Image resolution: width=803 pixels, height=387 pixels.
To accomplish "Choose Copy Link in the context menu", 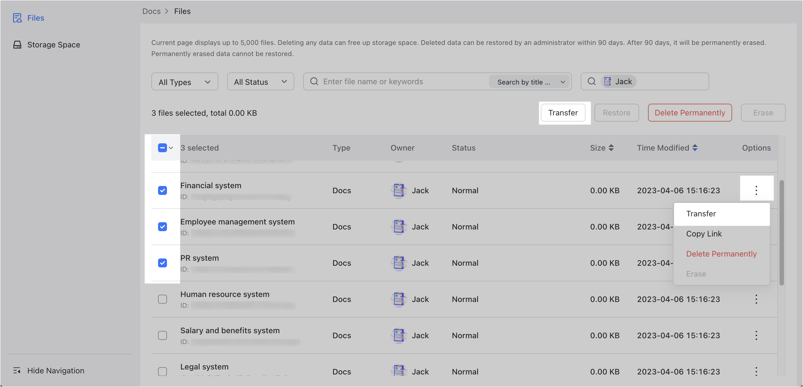I will point(722,234).
